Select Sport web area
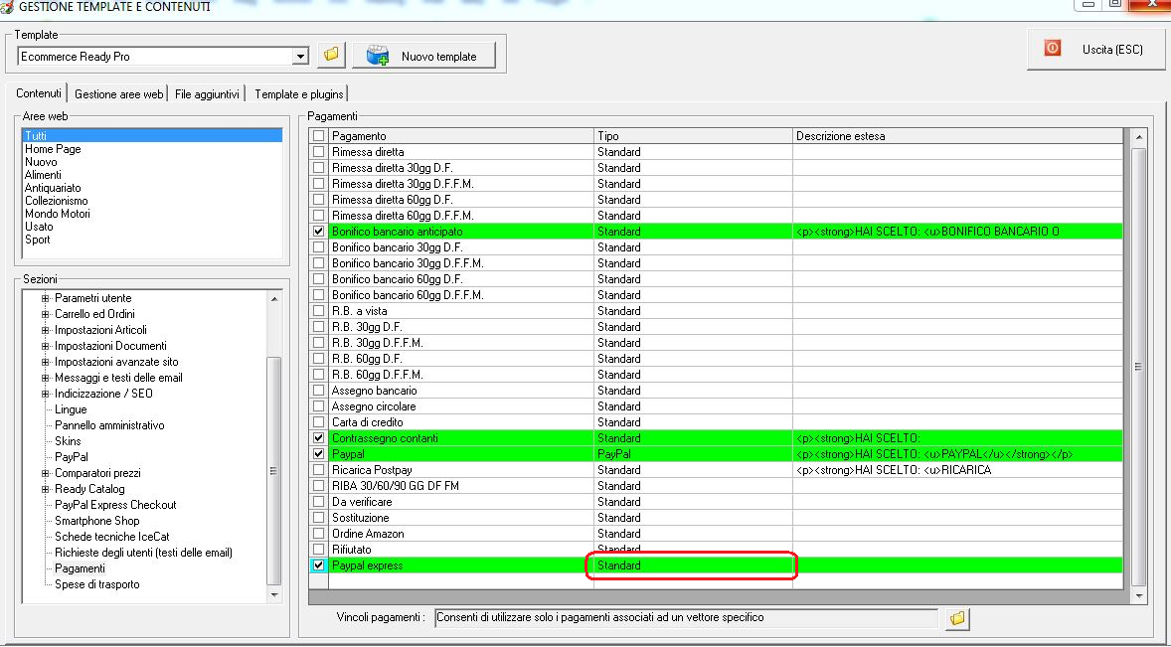 click(38, 240)
